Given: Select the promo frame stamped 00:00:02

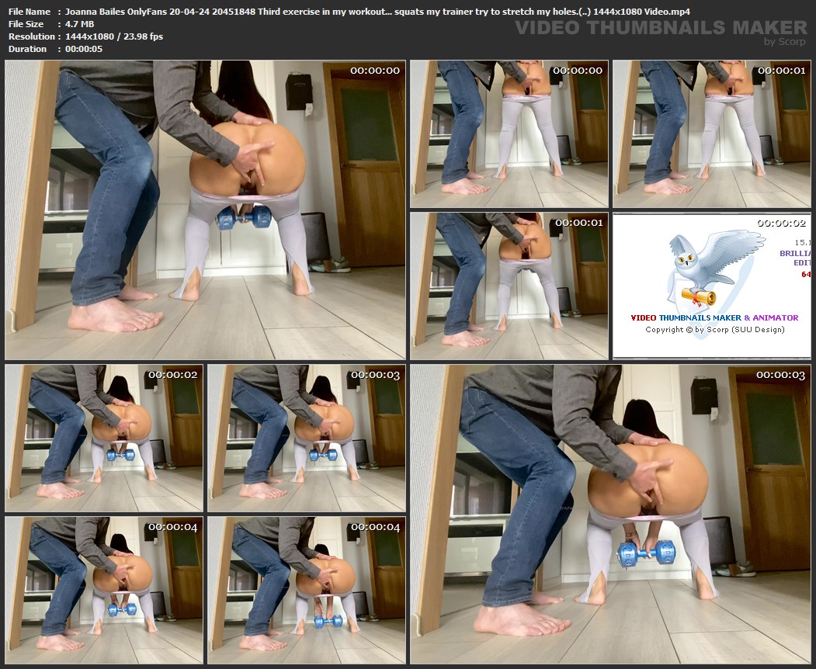Looking at the screenshot, I should pyautogui.click(x=711, y=286).
